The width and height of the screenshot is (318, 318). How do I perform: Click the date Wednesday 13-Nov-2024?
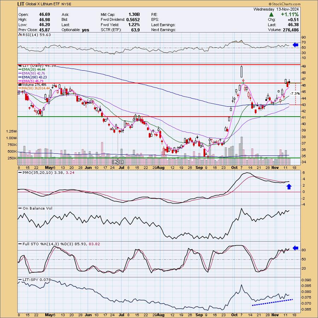[276, 9]
